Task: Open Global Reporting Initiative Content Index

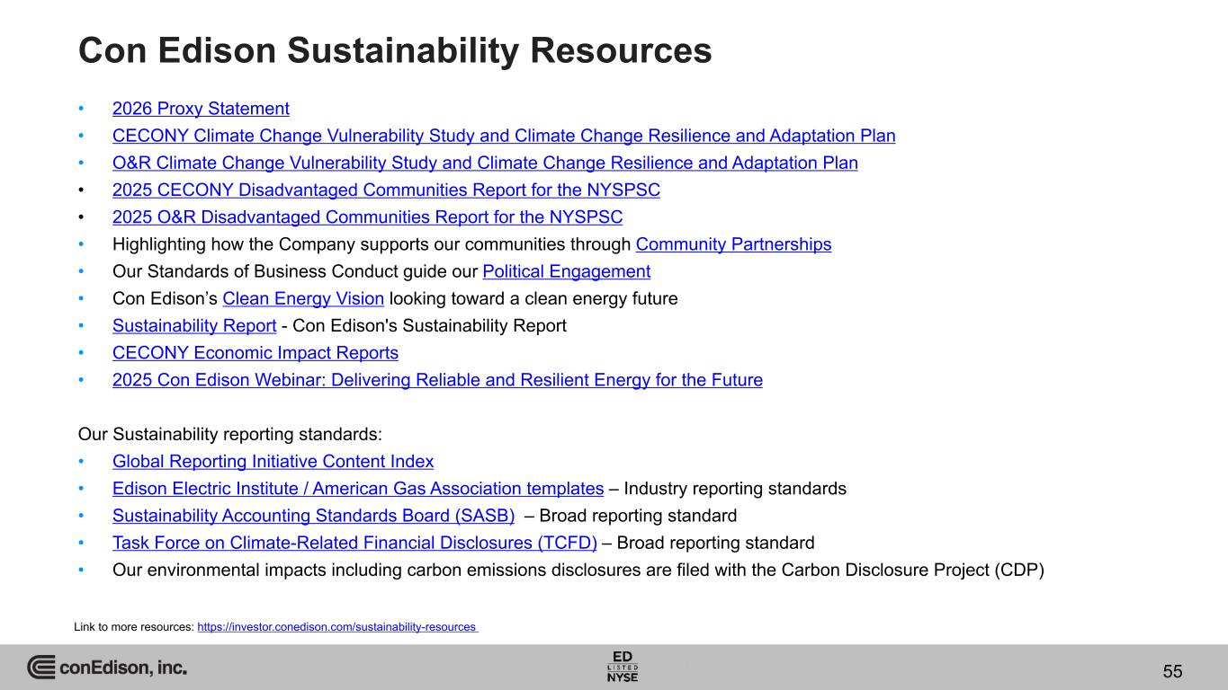Action: click(273, 462)
